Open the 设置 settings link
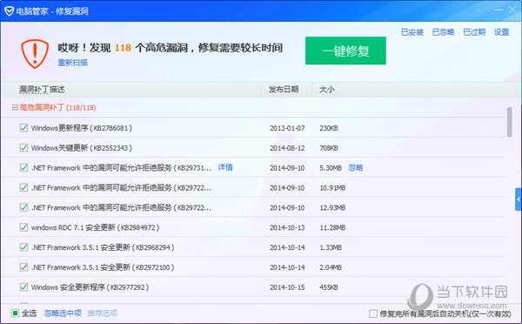 click(501, 32)
